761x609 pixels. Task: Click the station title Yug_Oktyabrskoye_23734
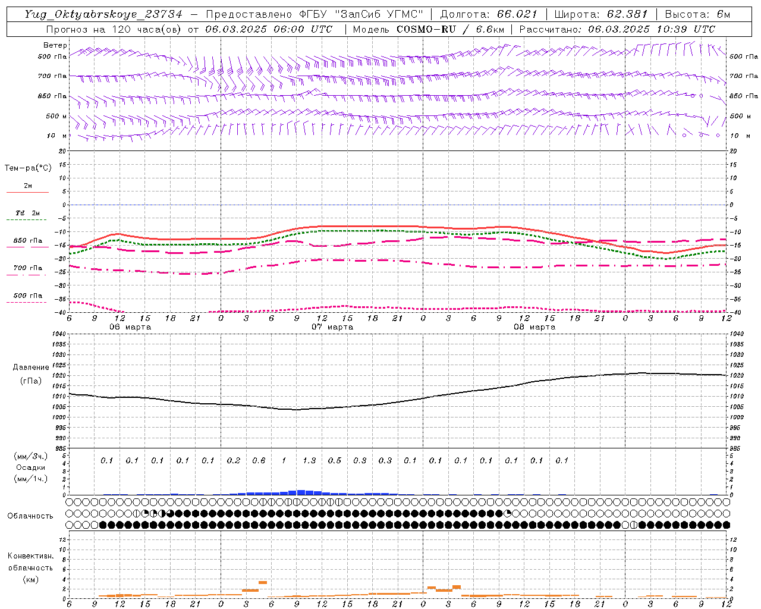tap(103, 14)
